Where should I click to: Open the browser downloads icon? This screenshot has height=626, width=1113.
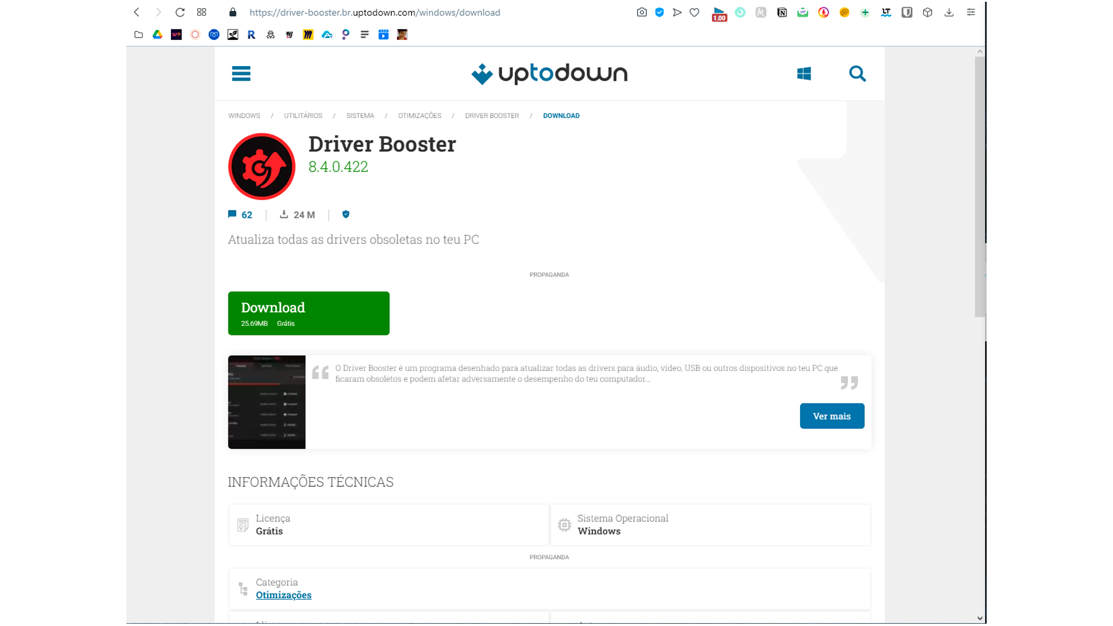(949, 12)
